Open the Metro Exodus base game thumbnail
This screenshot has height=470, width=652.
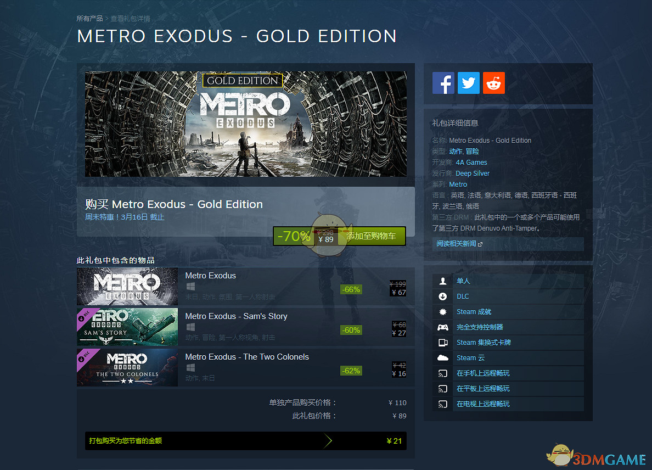click(127, 287)
